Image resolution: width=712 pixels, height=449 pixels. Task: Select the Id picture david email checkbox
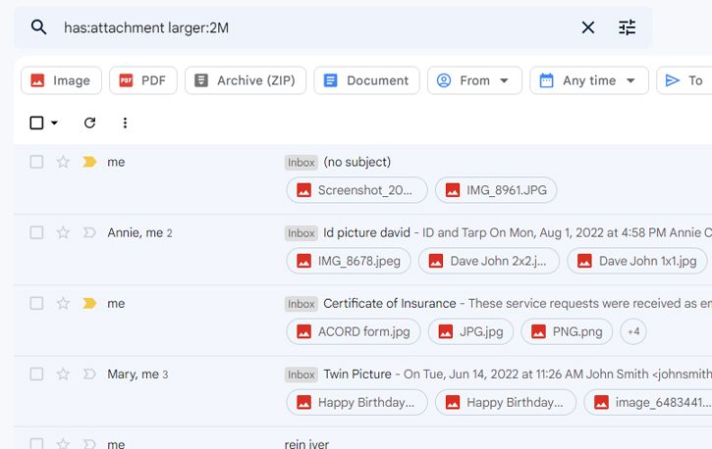[x=36, y=232]
